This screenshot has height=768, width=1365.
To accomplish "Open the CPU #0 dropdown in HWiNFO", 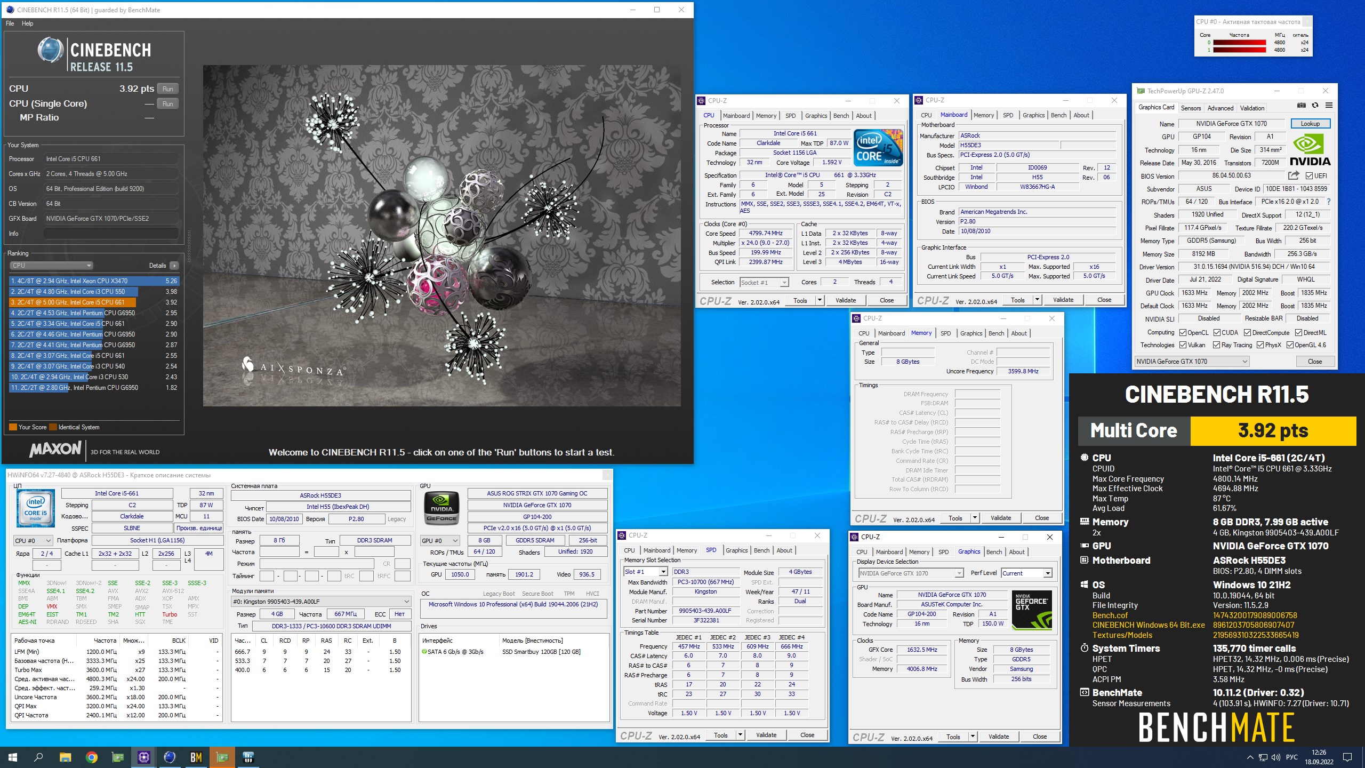I will pyautogui.click(x=33, y=541).
